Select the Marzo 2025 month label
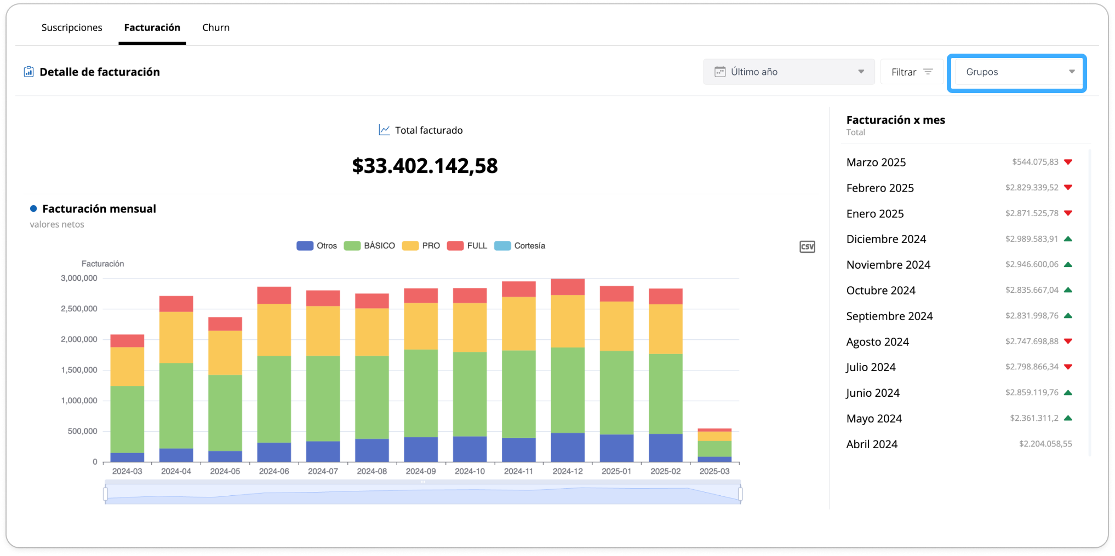This screenshot has height=556, width=1115. tap(876, 162)
